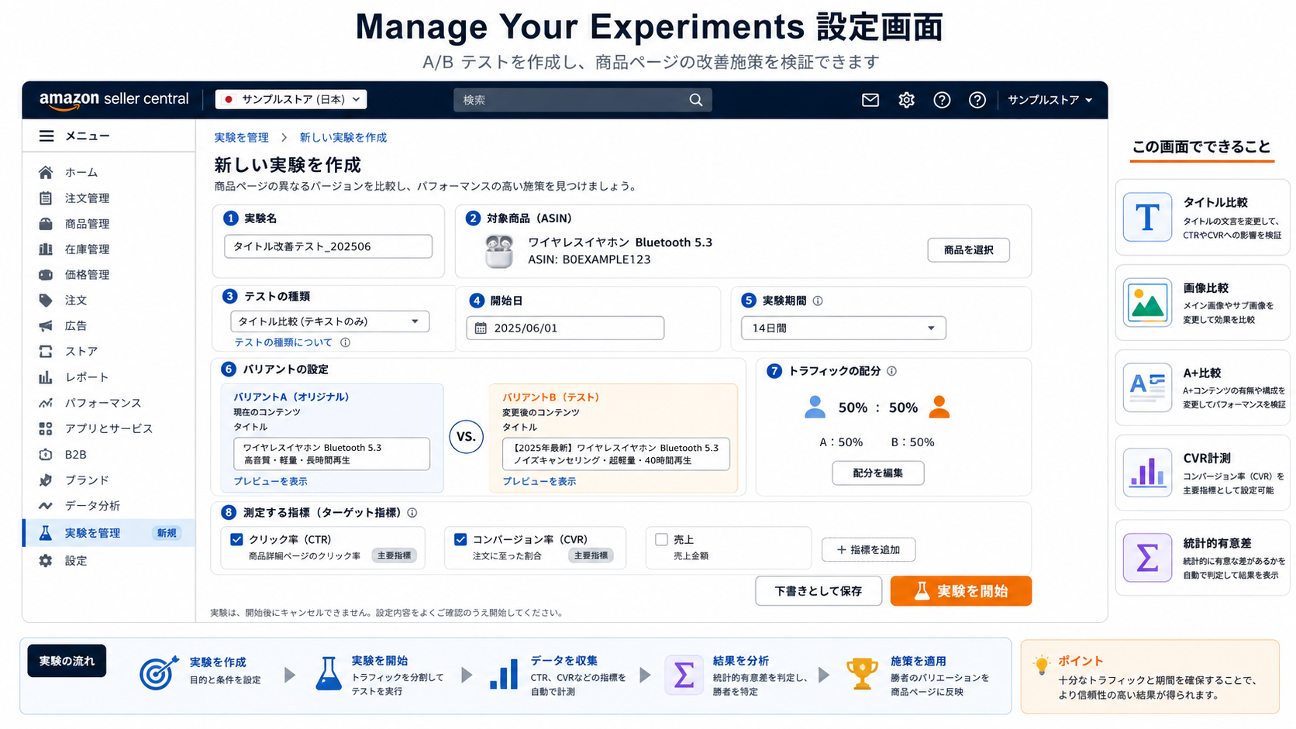Click 実験を管理 breadcrumb link
Viewport: 1296px width, 729px height.
pyautogui.click(x=241, y=137)
